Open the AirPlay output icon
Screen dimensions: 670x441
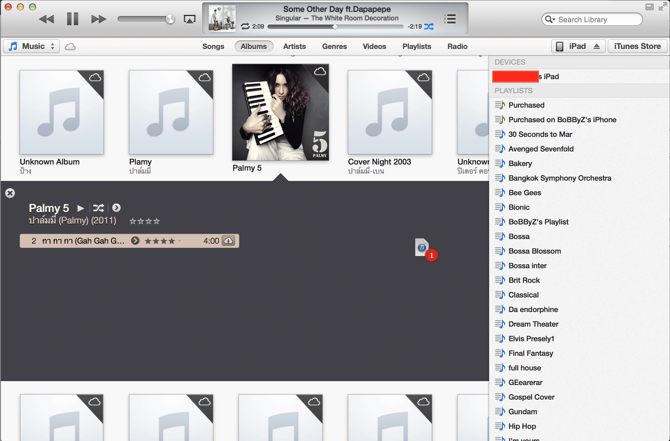(x=189, y=19)
